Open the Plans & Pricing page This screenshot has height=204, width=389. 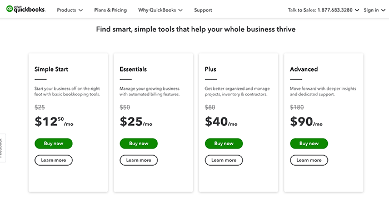[x=111, y=10]
